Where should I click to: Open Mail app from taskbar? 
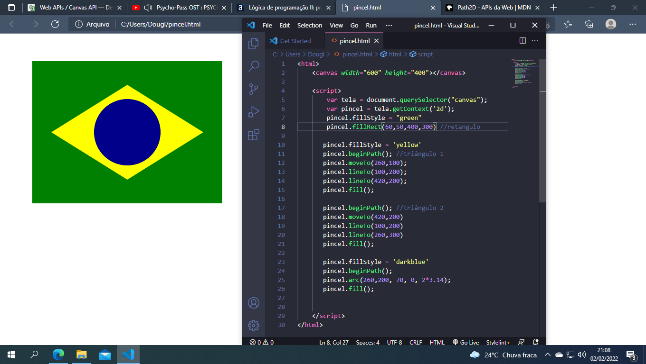tap(105, 355)
